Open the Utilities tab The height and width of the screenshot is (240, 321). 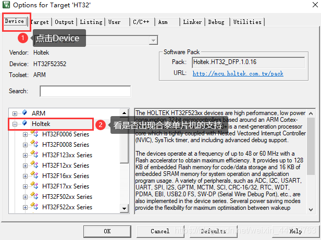248,22
